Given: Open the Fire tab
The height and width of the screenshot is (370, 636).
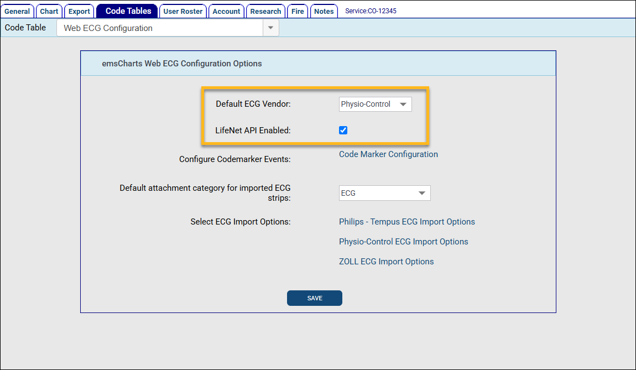Looking at the screenshot, I should coord(298,11).
